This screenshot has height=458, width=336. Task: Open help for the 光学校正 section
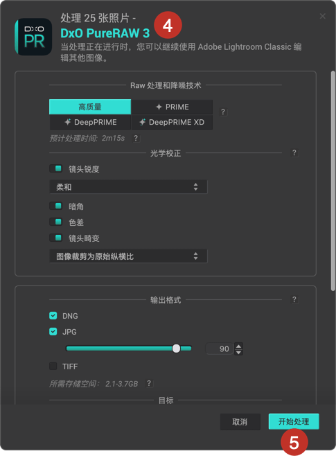(x=294, y=152)
